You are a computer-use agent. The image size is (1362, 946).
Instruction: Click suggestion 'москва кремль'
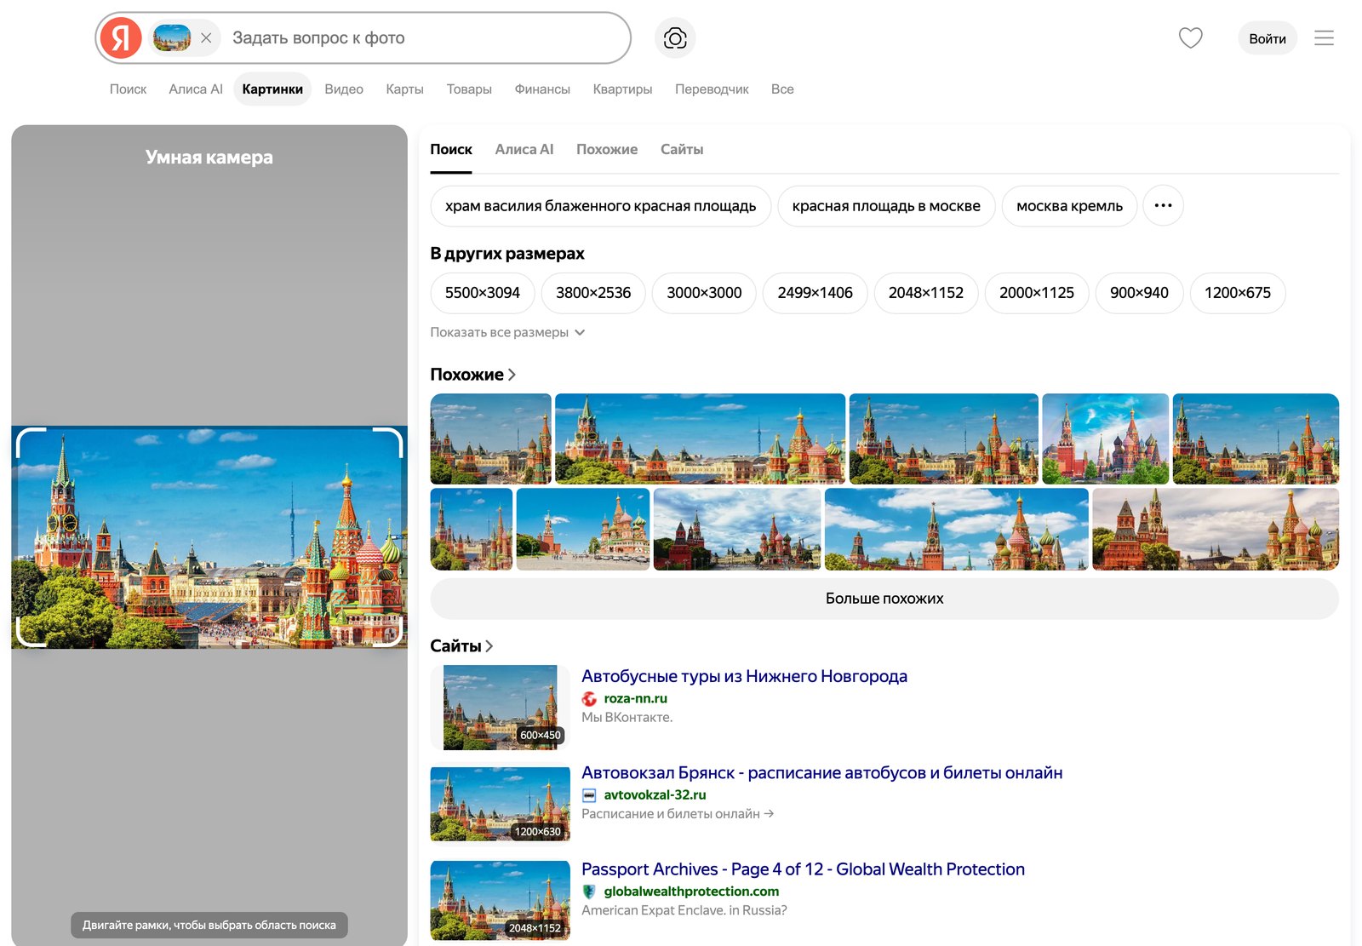tap(1069, 206)
